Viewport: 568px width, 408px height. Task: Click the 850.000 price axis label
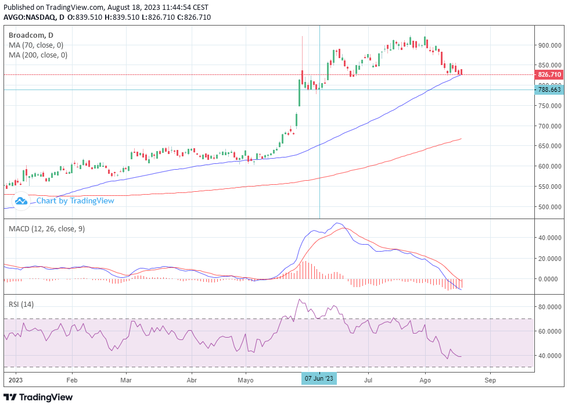click(549, 65)
